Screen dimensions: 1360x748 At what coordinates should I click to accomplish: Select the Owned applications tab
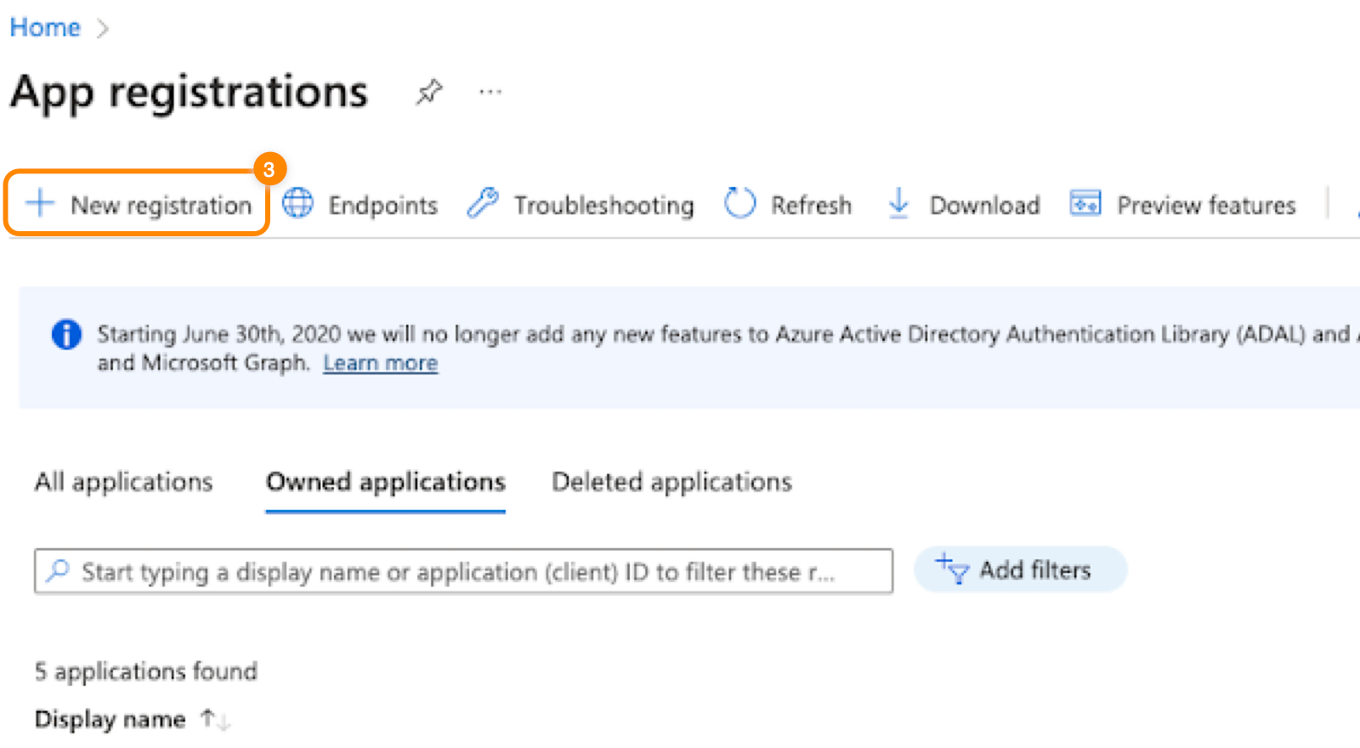pyautogui.click(x=386, y=482)
